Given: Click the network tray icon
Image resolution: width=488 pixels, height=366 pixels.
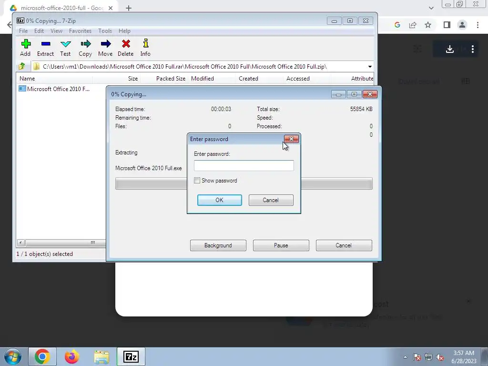Looking at the screenshot, I should coord(428,357).
